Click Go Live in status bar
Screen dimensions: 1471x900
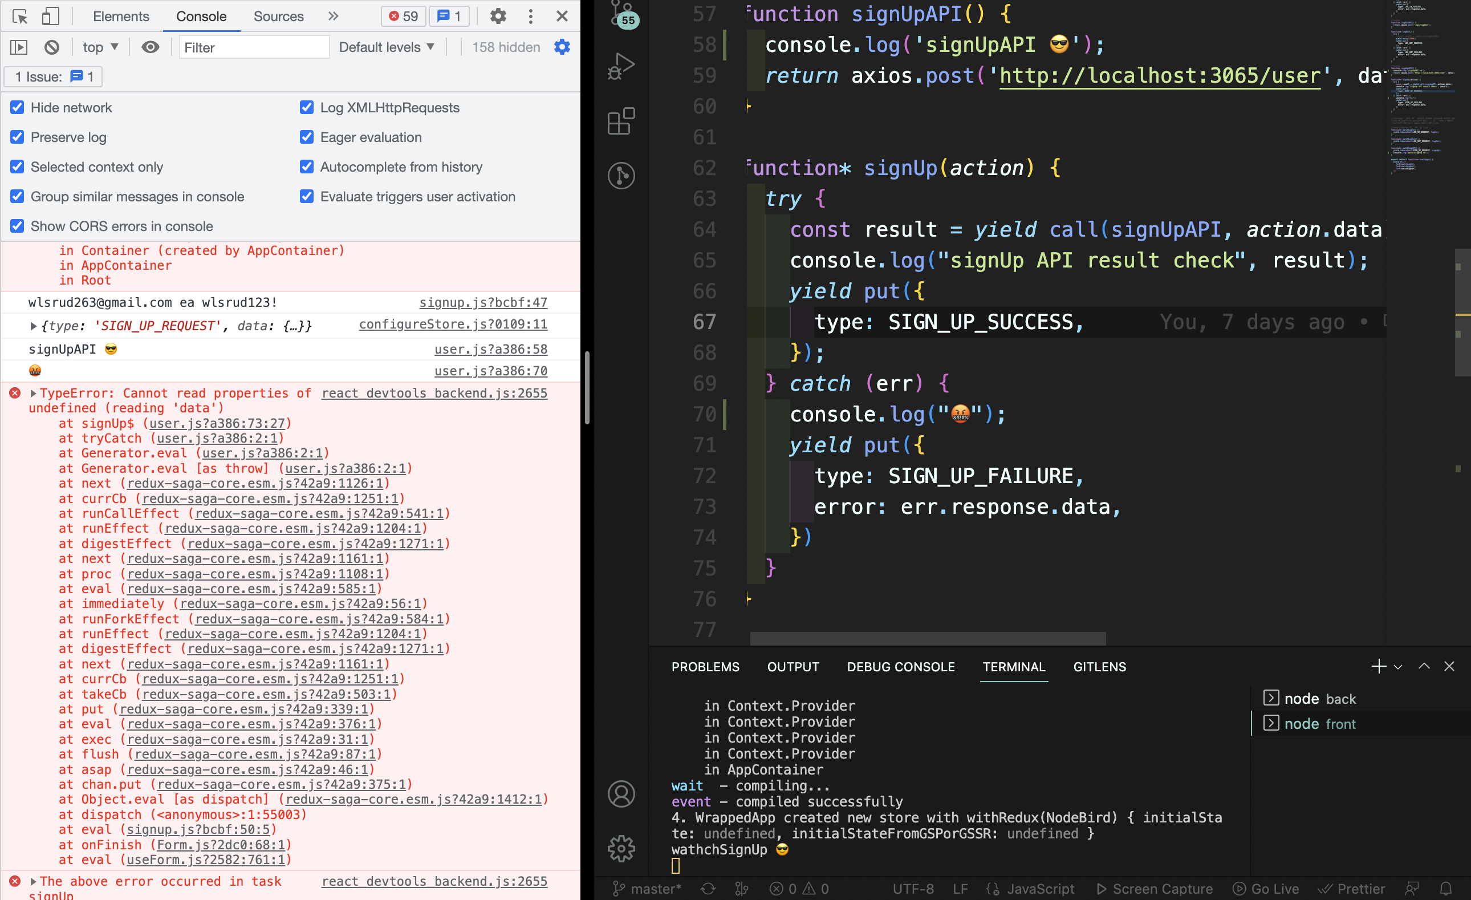coord(1266,889)
